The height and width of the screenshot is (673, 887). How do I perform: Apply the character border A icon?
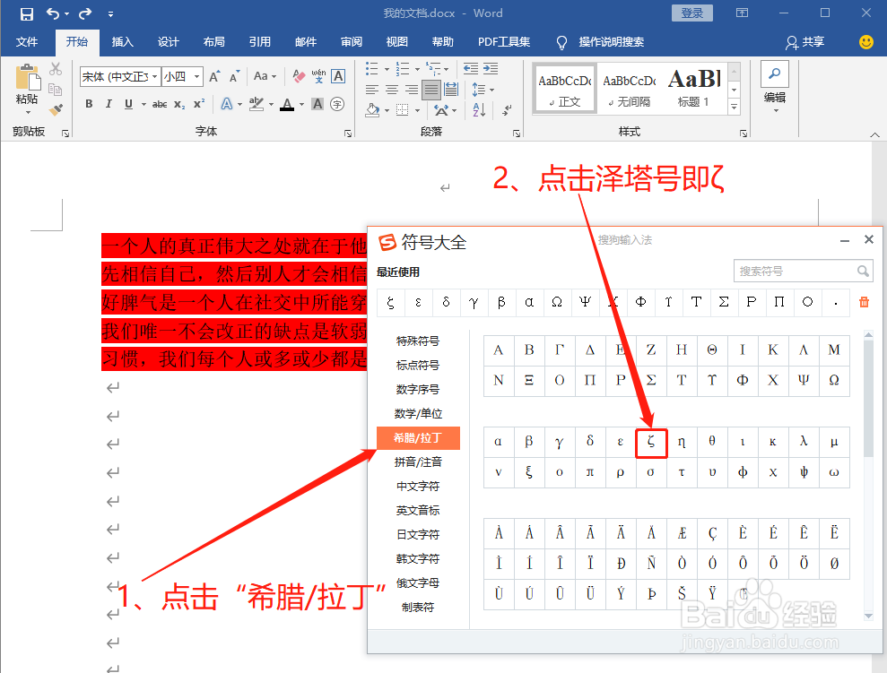(338, 76)
